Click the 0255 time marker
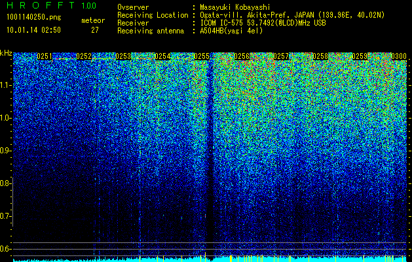The image size is (412, 262). [202, 56]
